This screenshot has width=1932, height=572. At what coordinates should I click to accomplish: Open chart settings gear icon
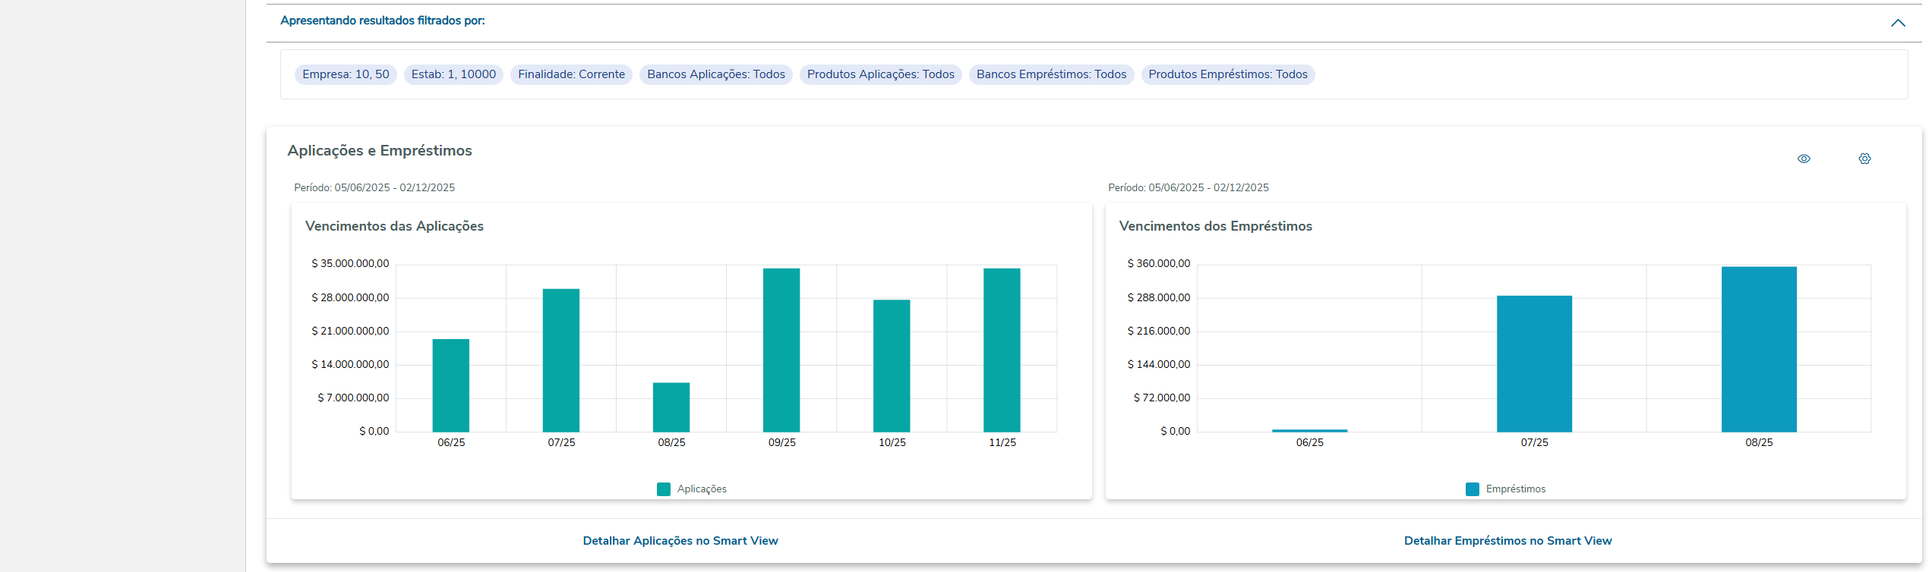(1864, 159)
